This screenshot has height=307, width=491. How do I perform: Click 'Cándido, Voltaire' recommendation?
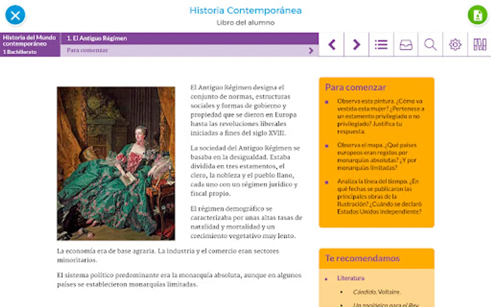pyautogui.click(x=377, y=292)
